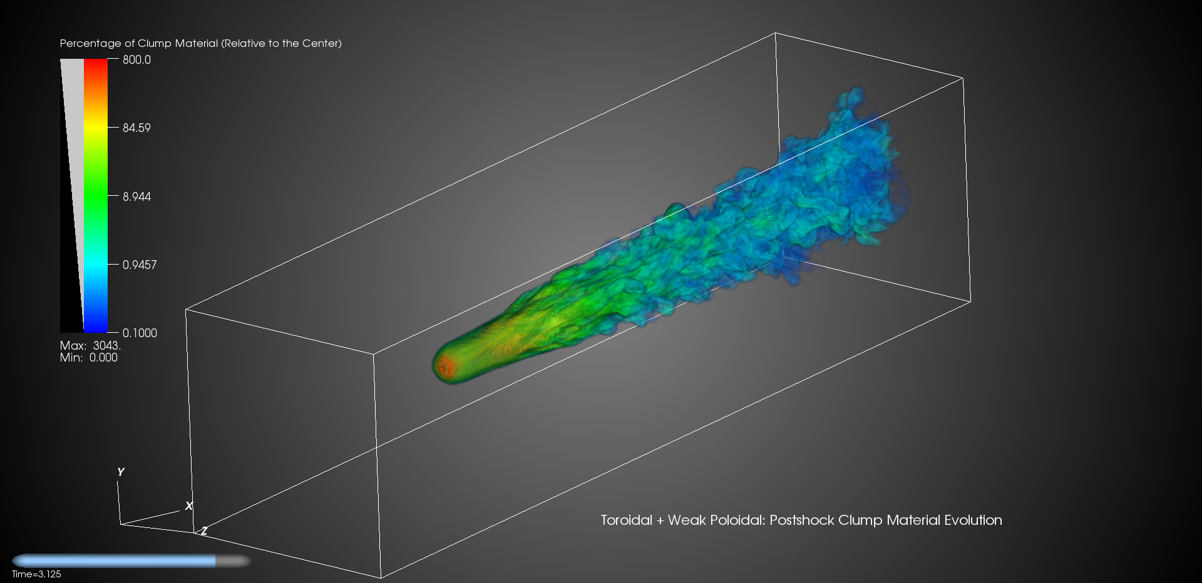Click the 84.59 legend tick label
The image size is (1202, 583).
136,128
